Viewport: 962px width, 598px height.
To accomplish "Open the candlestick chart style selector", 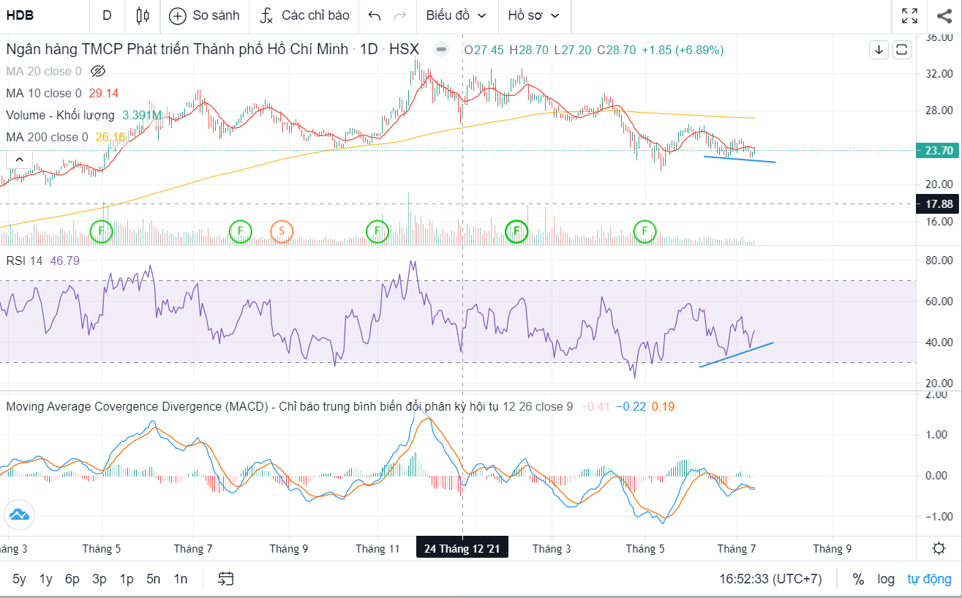I will click(x=143, y=15).
